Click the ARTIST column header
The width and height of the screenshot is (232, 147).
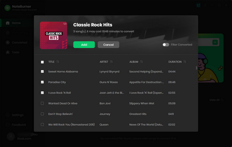click(104, 62)
